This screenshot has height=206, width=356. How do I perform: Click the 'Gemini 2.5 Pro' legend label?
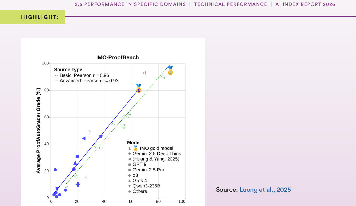point(148,170)
